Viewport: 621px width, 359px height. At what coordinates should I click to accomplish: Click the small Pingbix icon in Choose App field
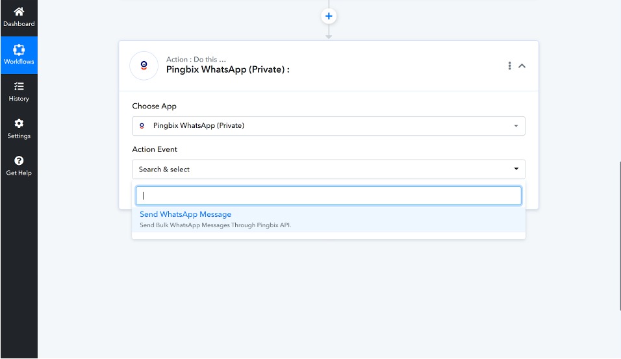coord(142,125)
